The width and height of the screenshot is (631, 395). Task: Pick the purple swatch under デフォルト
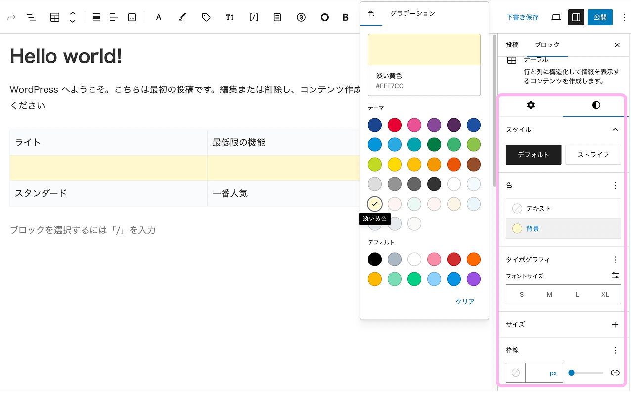coord(474,279)
